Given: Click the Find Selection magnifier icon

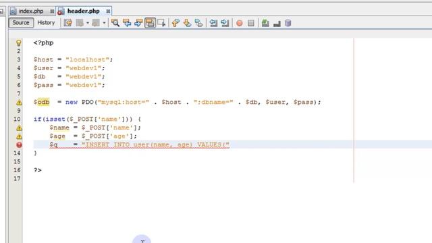Looking at the screenshot, I should (x=115, y=23).
